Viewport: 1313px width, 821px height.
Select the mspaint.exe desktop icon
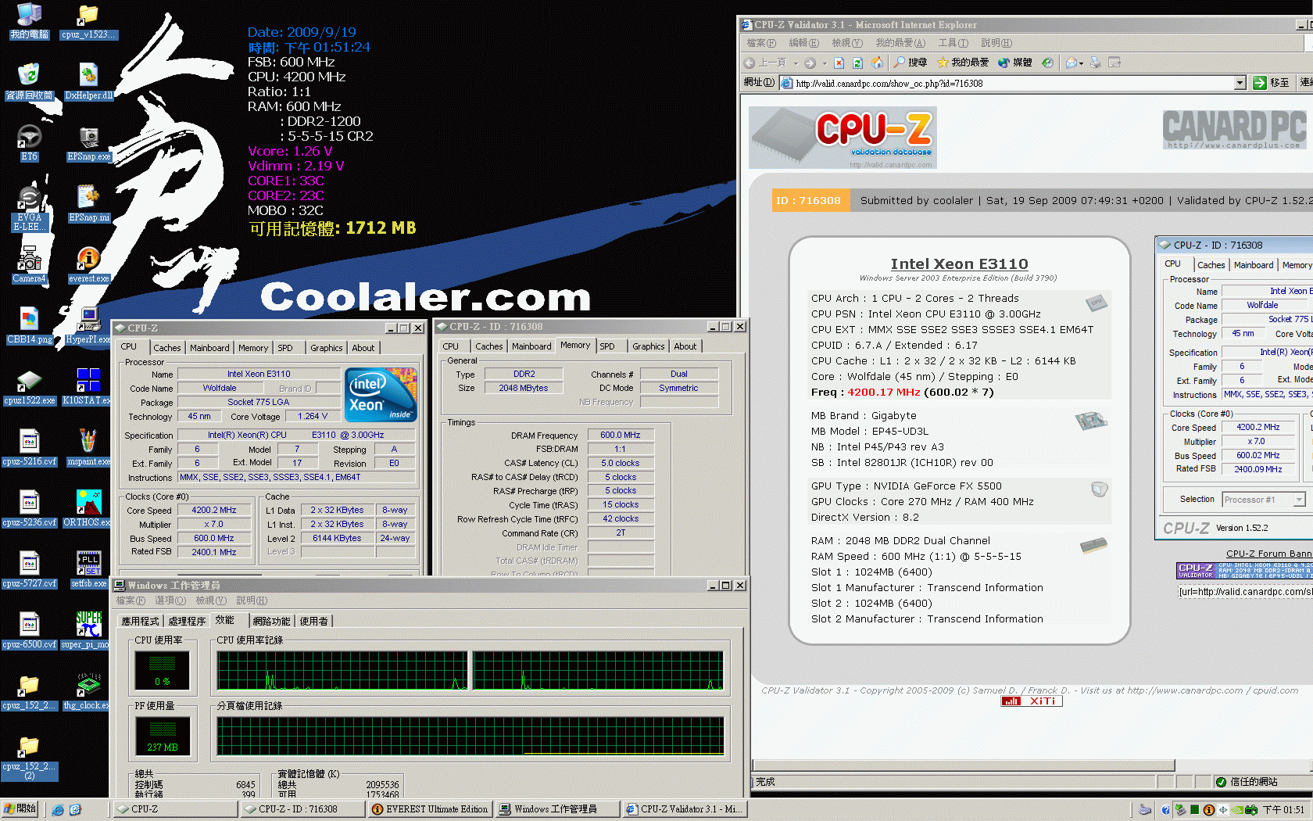pyautogui.click(x=88, y=448)
